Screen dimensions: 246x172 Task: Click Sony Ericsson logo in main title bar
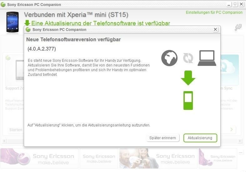click(3, 5)
